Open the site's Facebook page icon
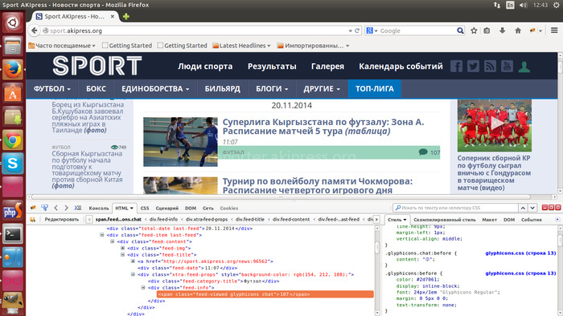The height and width of the screenshot is (316, 563). coord(456,67)
